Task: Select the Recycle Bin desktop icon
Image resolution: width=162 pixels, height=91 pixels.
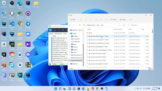Action: pyautogui.click(x=4, y=4)
